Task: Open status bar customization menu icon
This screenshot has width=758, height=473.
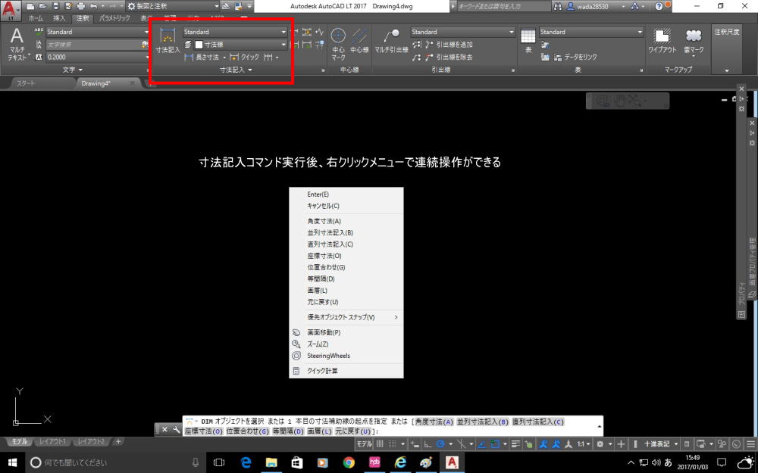Action: pos(750,444)
